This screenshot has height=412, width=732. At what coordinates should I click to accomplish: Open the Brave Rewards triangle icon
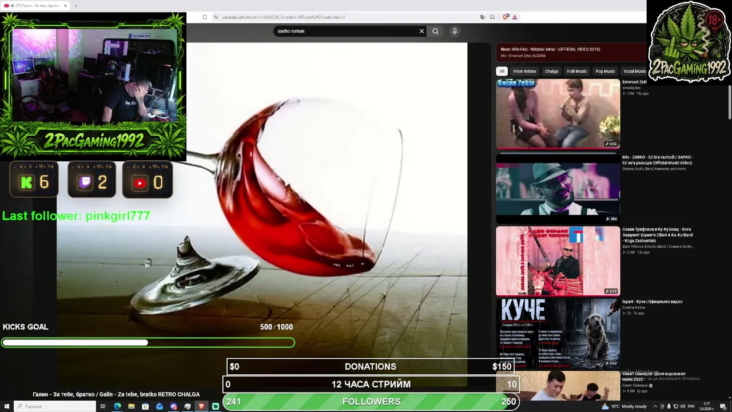click(x=515, y=17)
